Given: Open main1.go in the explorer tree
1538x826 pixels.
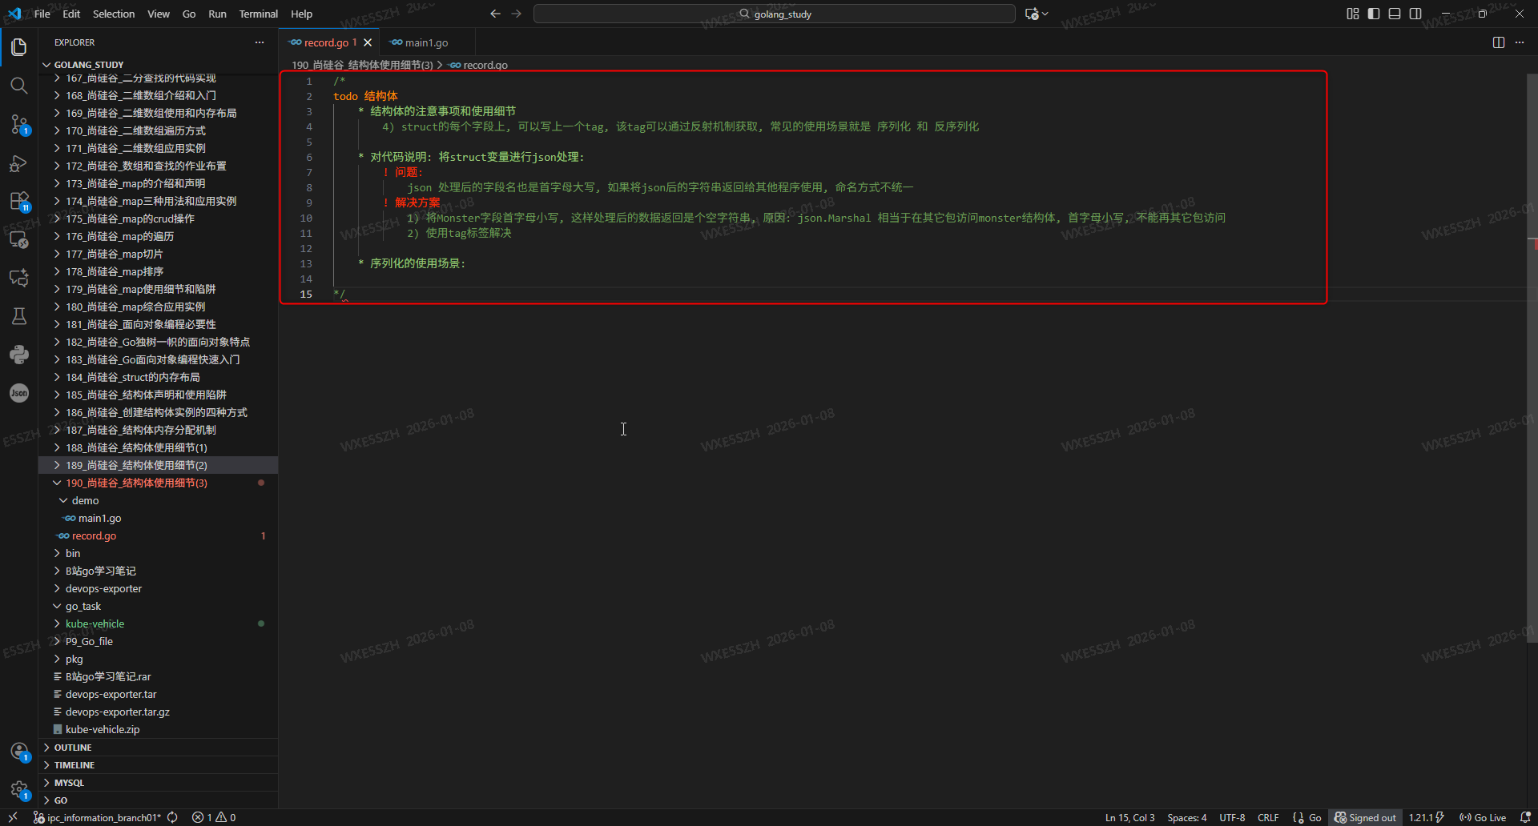Looking at the screenshot, I should coord(159,518).
